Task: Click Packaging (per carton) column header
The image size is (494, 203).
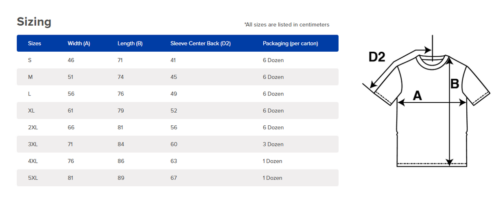Action: click(290, 44)
